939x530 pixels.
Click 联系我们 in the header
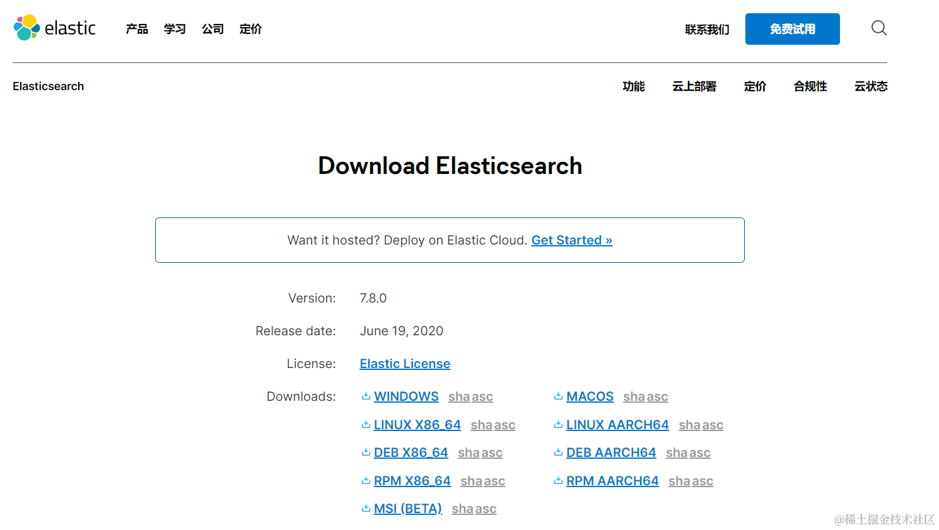coord(707,30)
